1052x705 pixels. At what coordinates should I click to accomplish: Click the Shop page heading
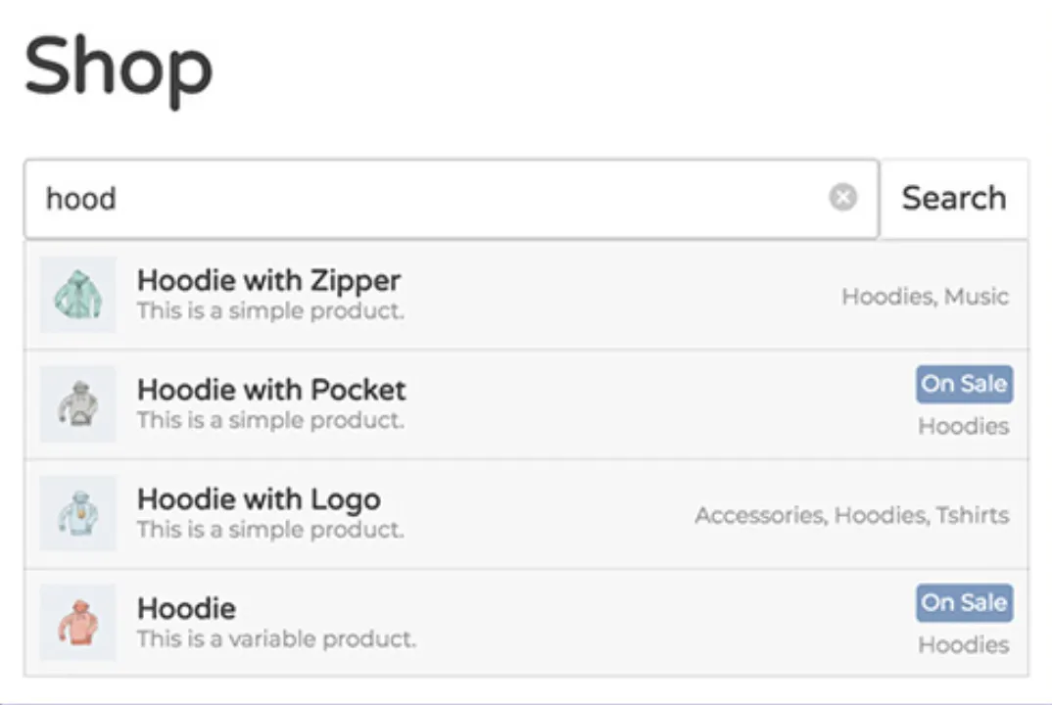point(119,67)
